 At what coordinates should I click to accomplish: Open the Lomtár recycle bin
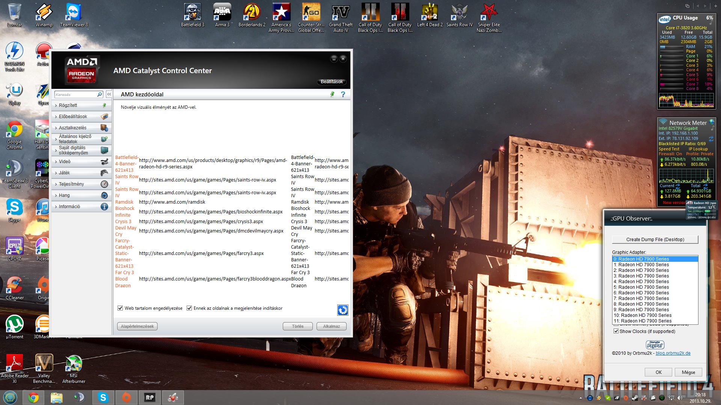(14, 15)
